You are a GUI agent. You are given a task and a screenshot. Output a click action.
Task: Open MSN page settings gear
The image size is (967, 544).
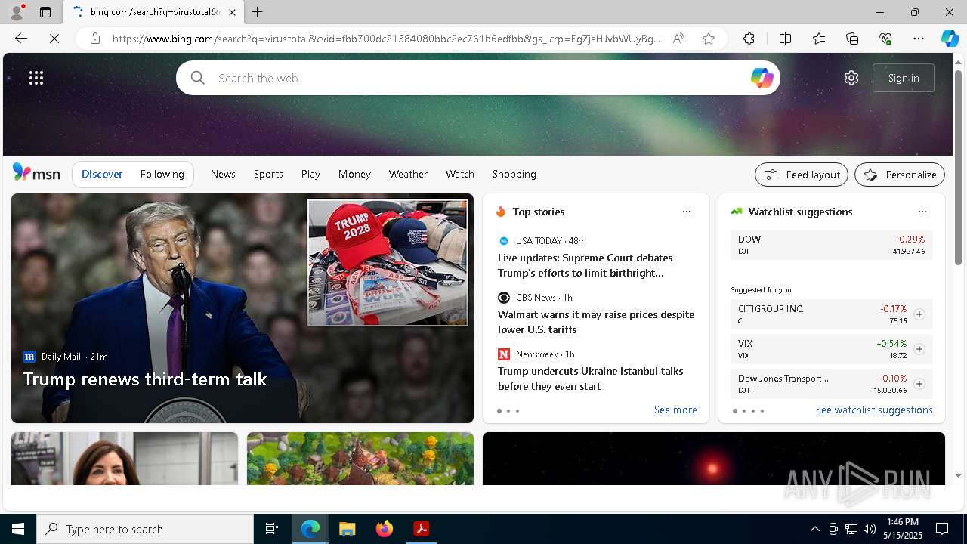tap(851, 78)
